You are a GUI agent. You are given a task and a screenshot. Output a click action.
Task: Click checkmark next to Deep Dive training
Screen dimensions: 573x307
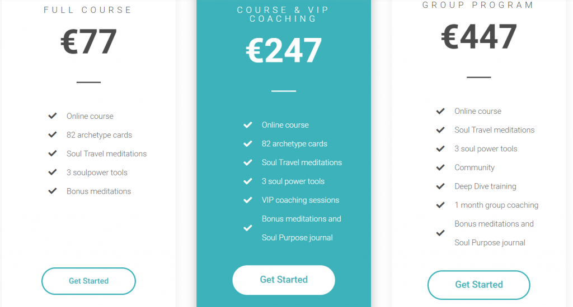[440, 186]
